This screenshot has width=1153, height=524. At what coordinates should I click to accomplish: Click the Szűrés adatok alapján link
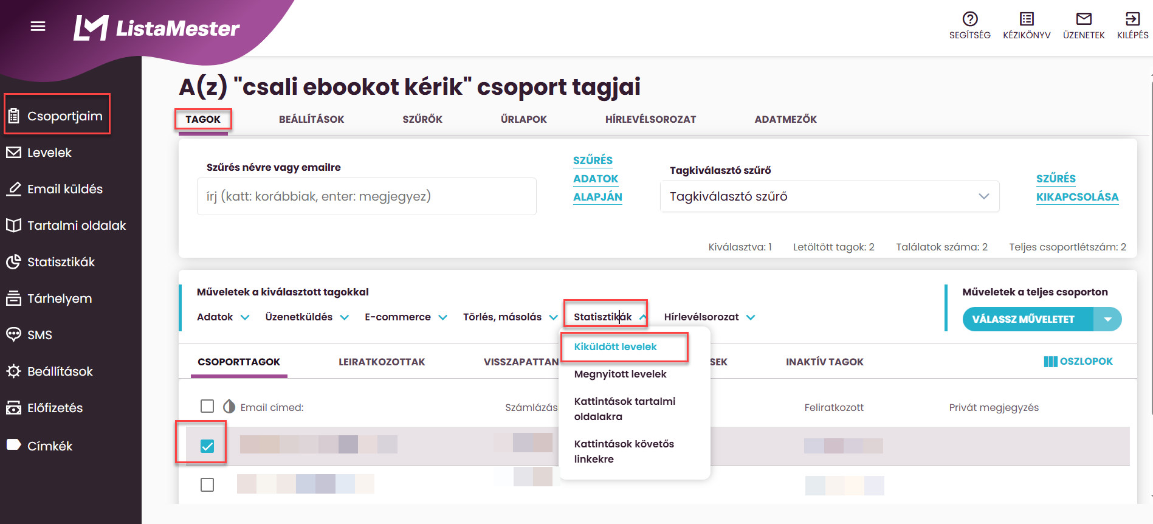(x=597, y=179)
